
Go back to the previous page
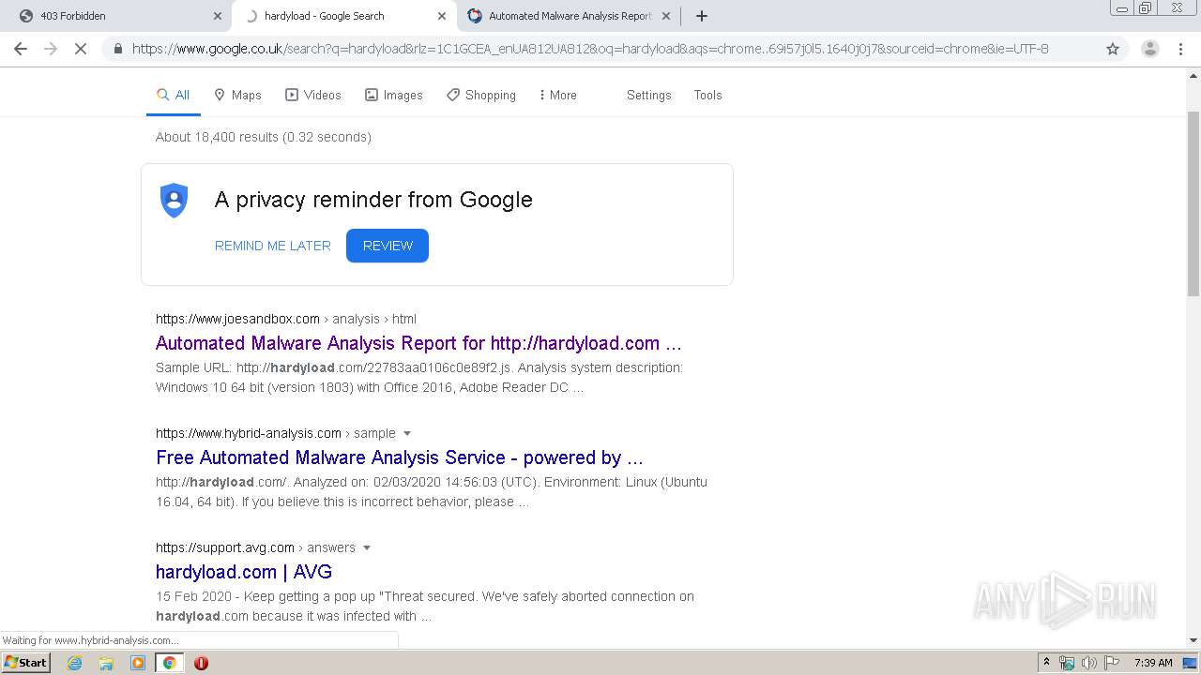pos(21,49)
